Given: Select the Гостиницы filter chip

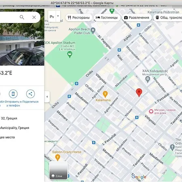Looking at the screenshot, I should click(x=107, y=17).
